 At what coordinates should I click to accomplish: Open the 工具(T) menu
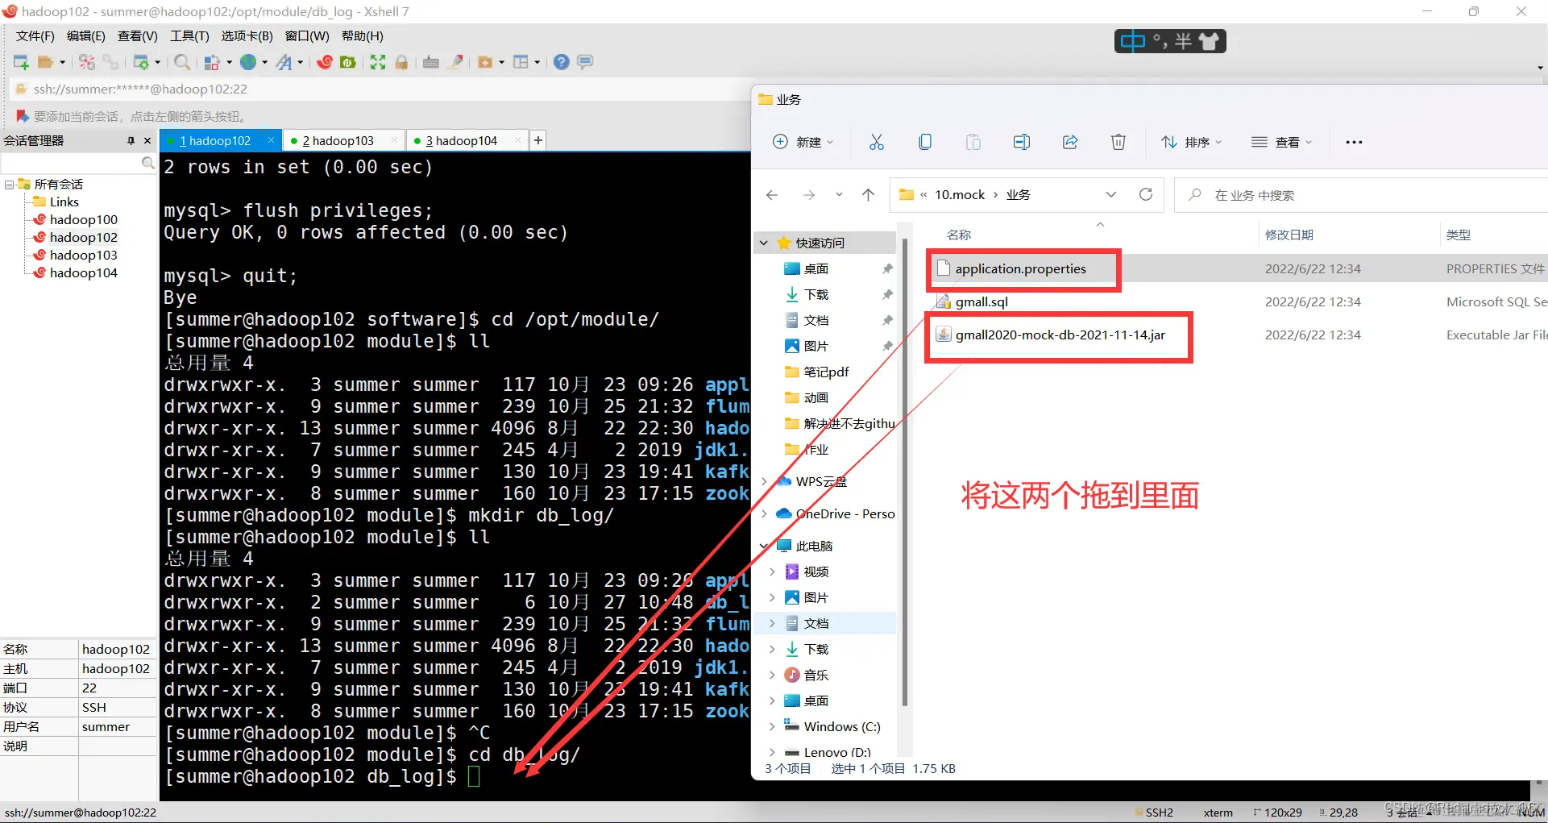[189, 35]
